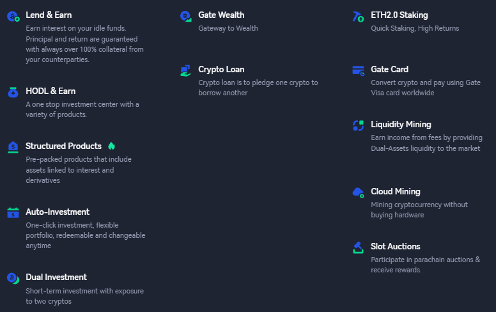This screenshot has width=496, height=312.
Task: Click the Slot Auctions gavel icon
Action: tap(358, 247)
